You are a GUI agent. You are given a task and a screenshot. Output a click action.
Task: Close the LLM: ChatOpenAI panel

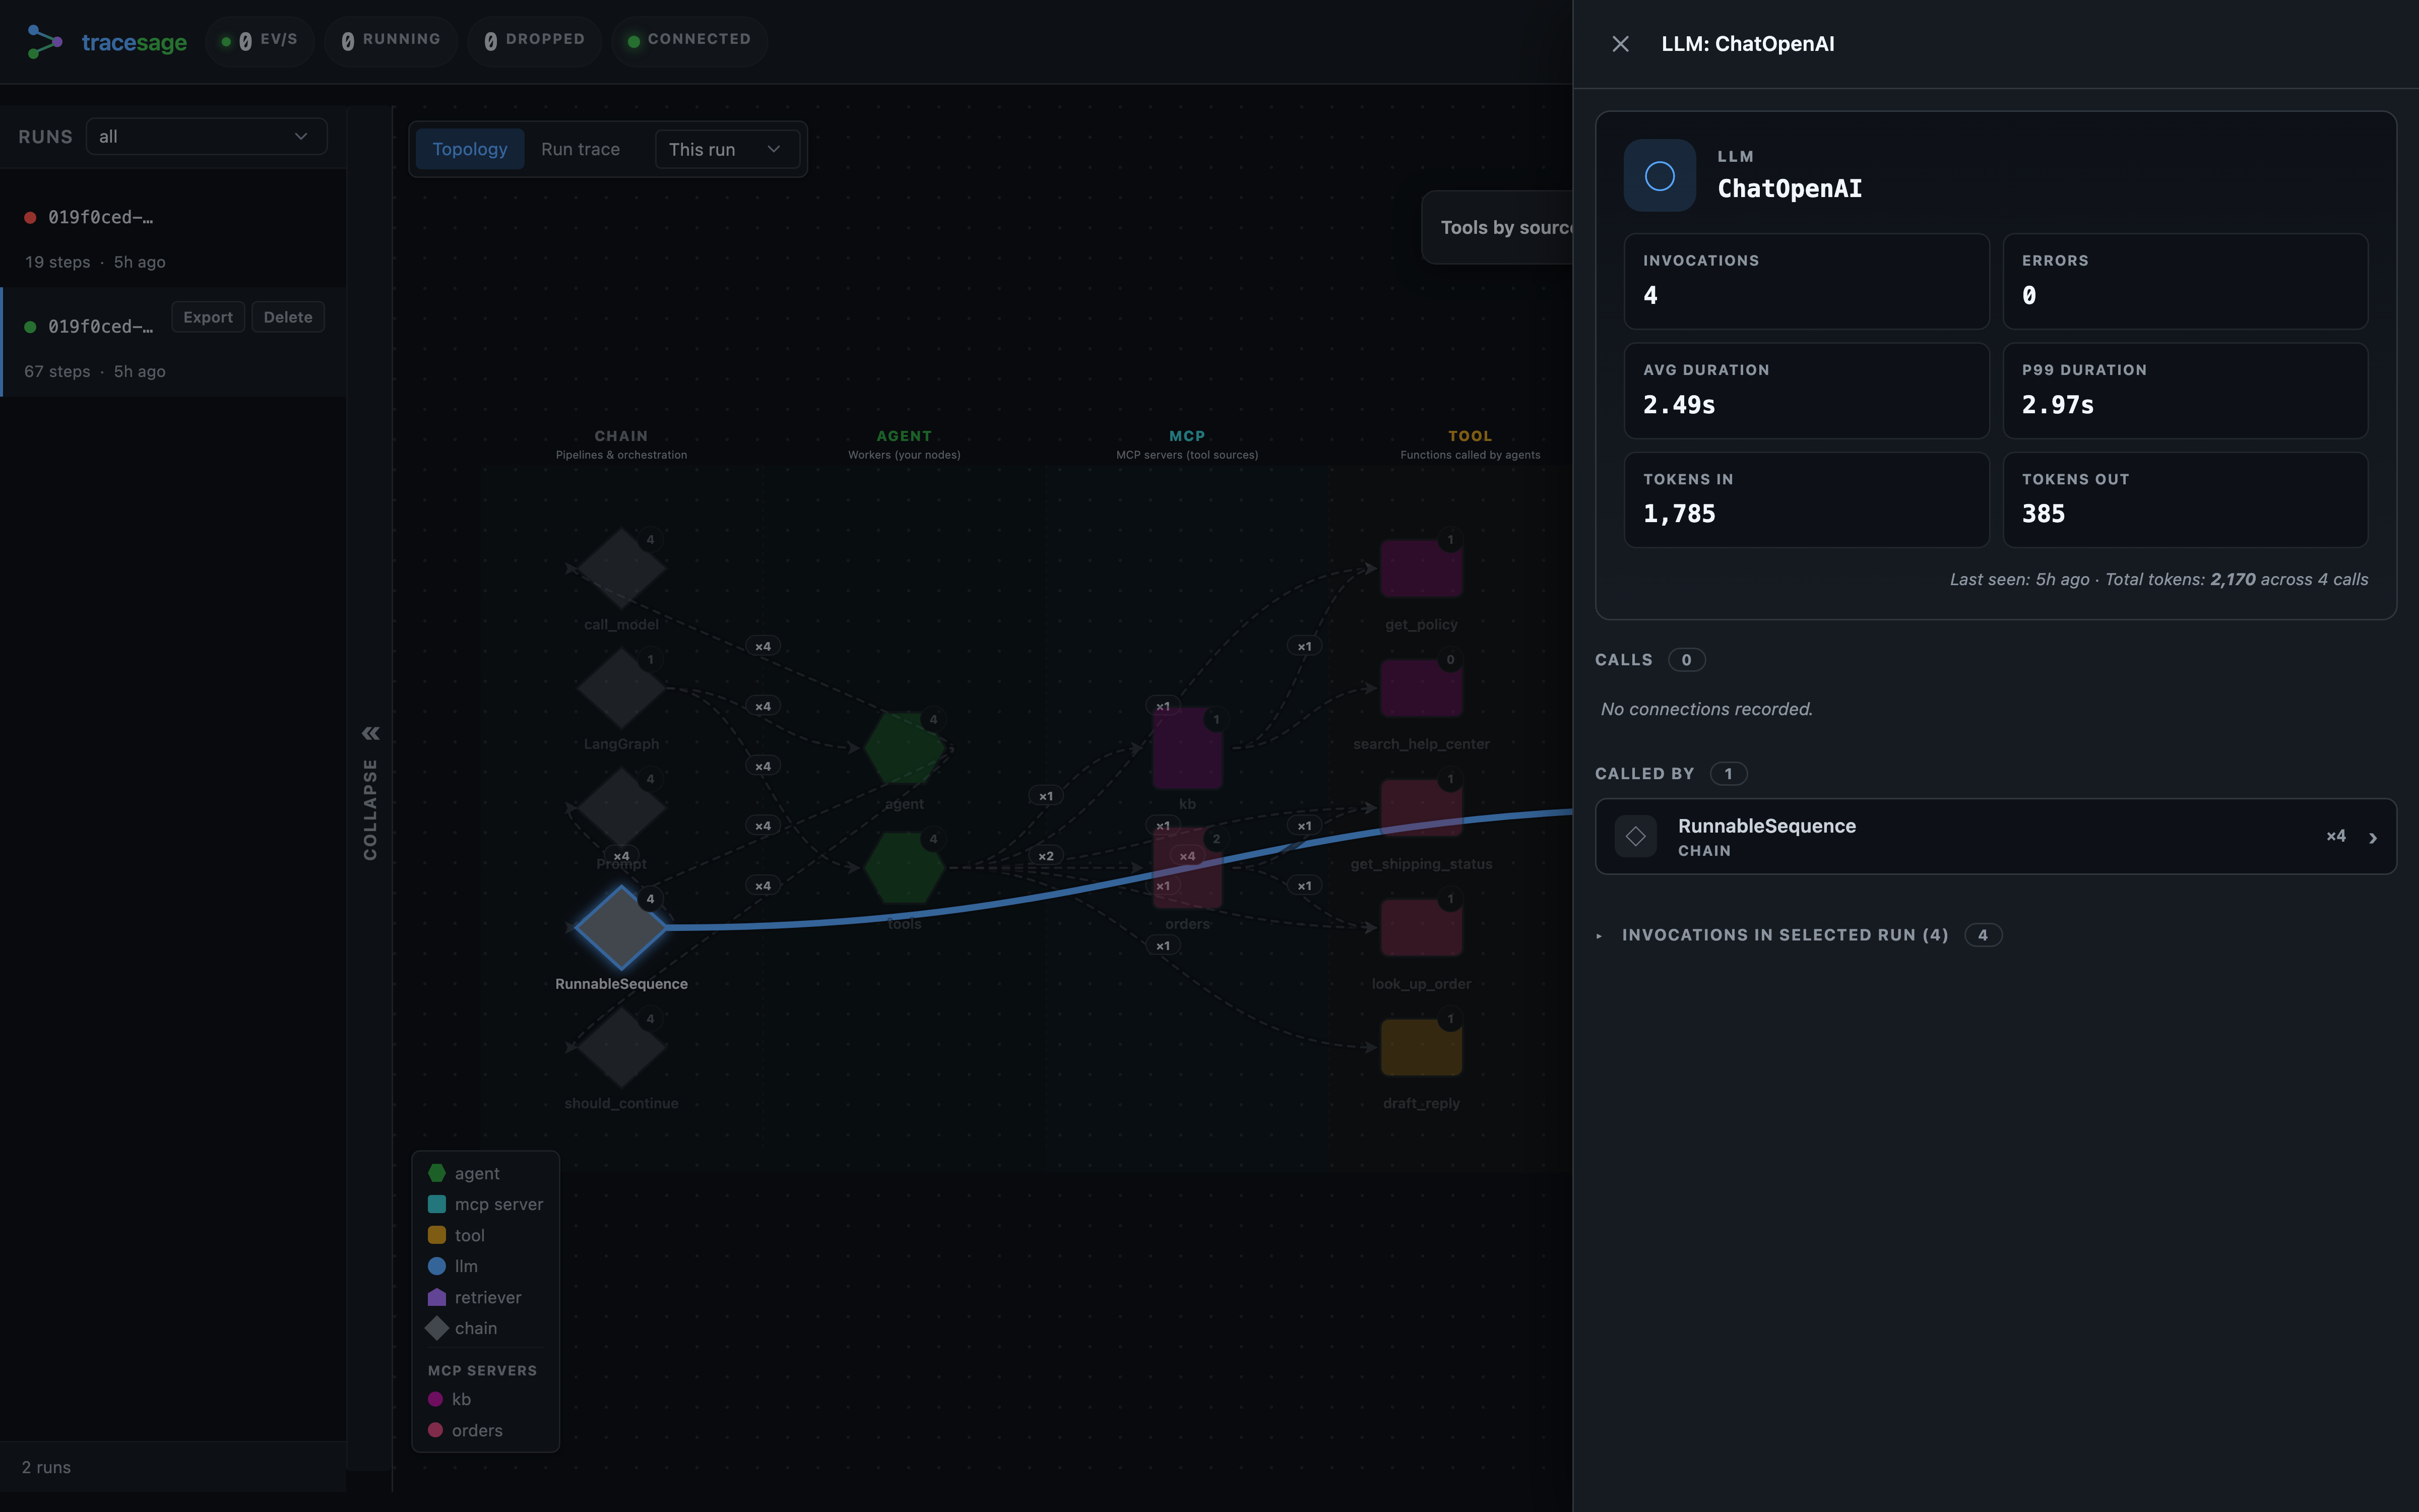coord(1620,44)
